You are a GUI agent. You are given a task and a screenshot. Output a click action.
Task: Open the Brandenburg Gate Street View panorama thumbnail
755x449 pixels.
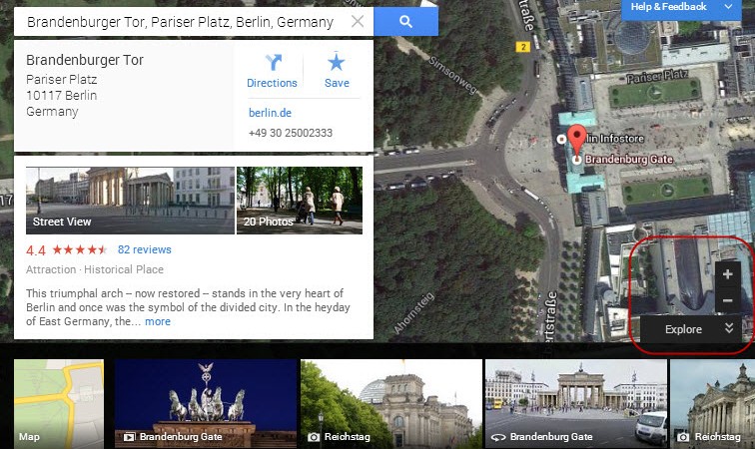(576, 404)
